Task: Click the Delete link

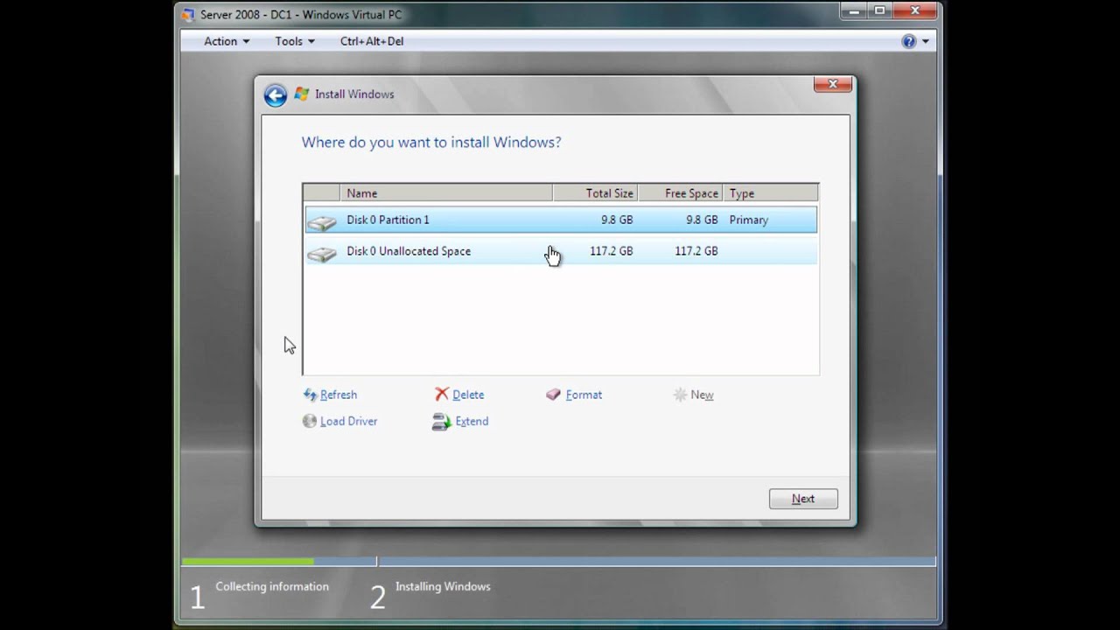Action: point(468,395)
